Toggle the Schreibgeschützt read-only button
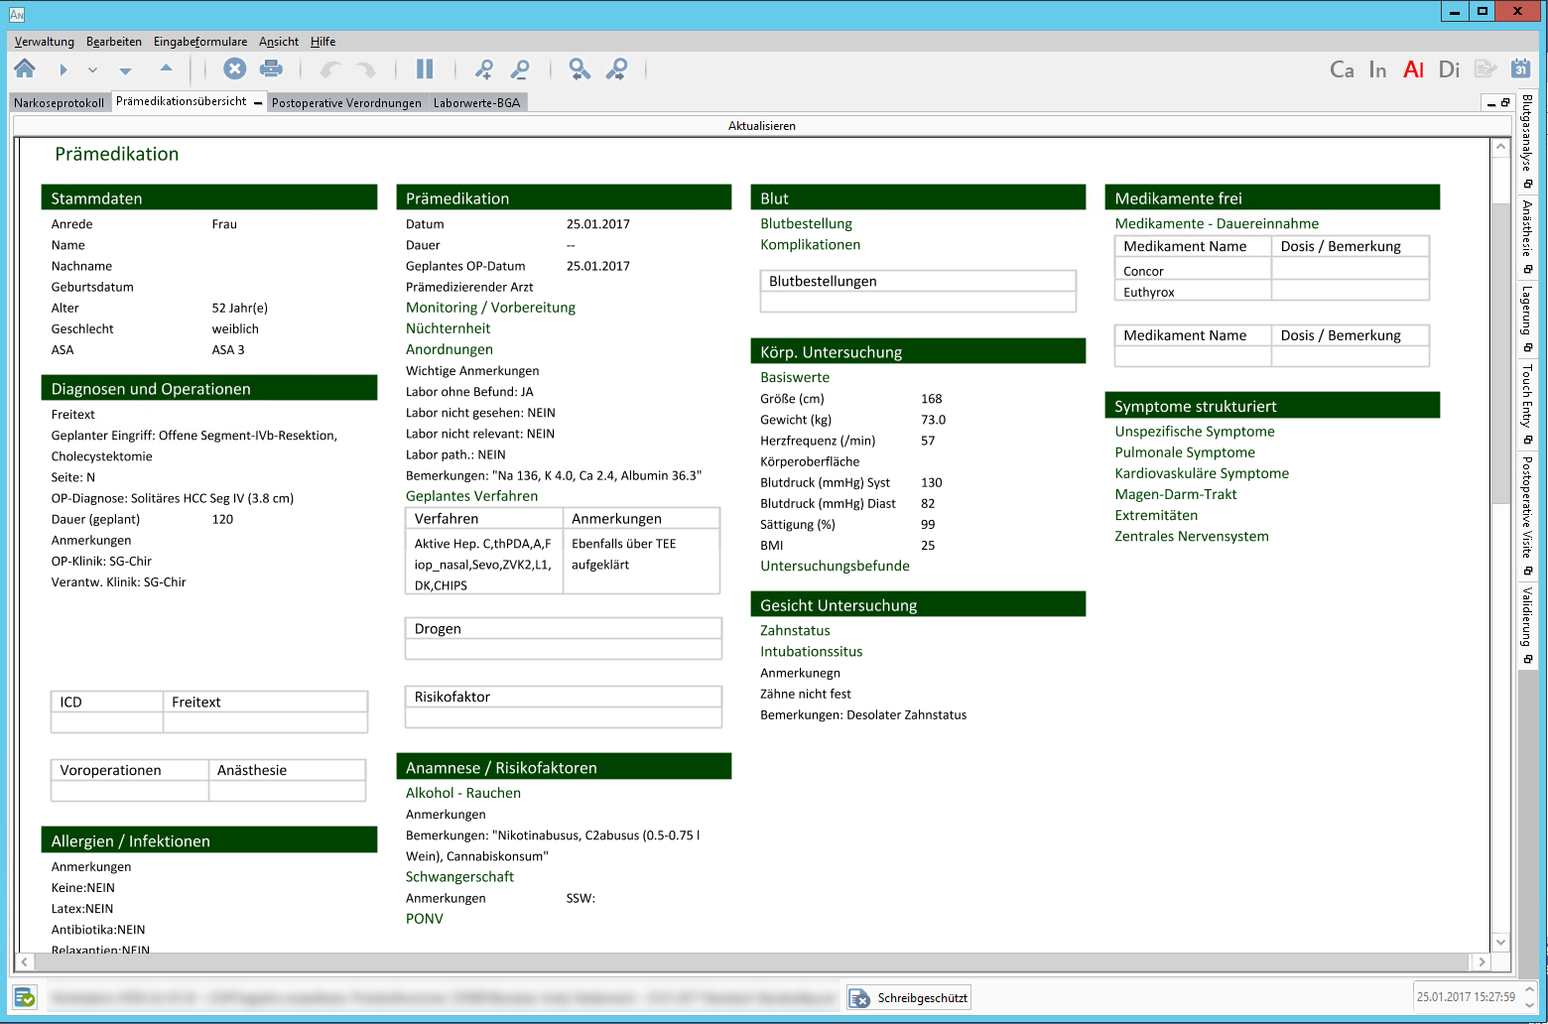The image size is (1548, 1024). pos(909,997)
